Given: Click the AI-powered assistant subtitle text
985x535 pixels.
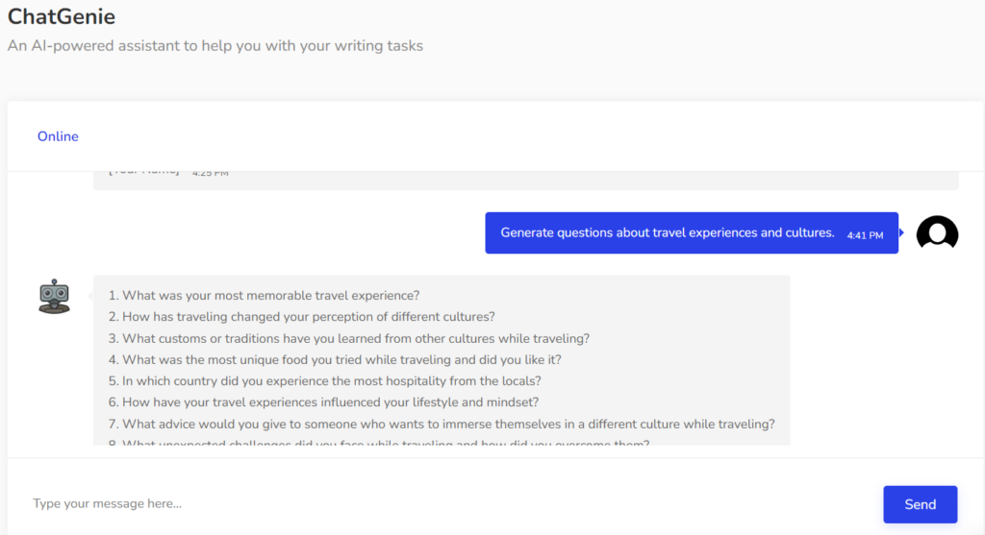Looking at the screenshot, I should click(215, 45).
